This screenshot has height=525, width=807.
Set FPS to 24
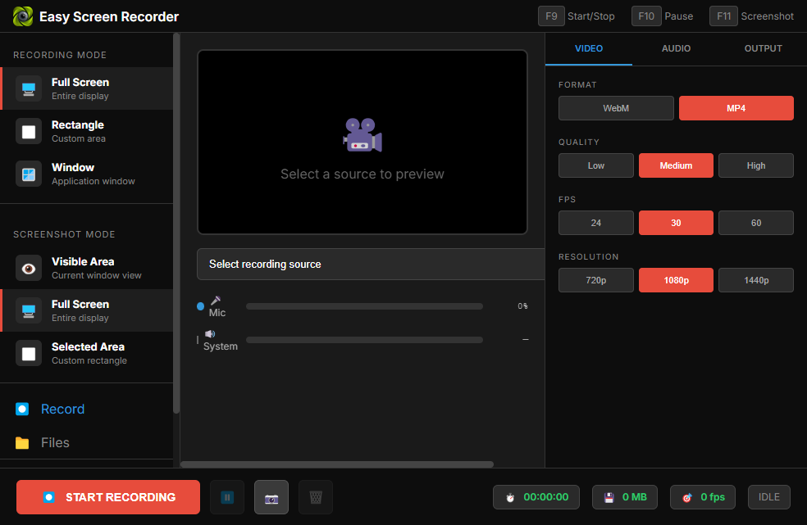pyautogui.click(x=596, y=223)
